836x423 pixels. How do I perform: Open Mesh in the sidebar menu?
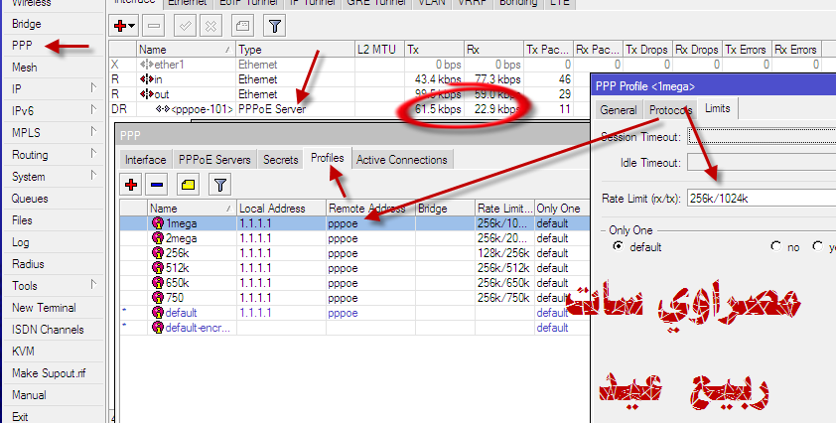point(25,68)
